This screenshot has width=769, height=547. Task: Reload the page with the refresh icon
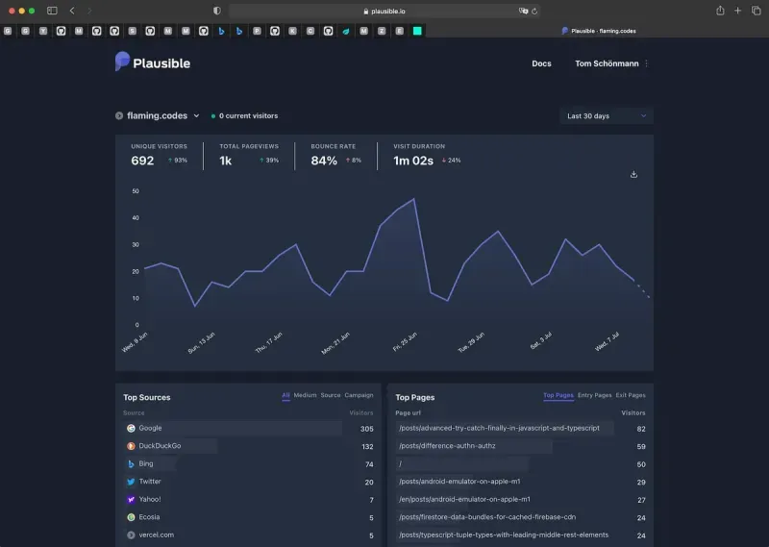[x=534, y=11]
